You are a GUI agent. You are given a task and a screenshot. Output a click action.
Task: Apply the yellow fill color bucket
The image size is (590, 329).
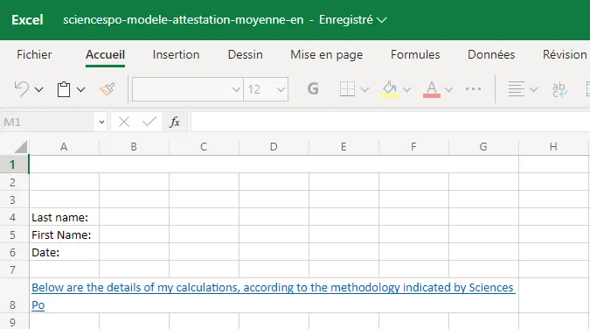pos(390,89)
